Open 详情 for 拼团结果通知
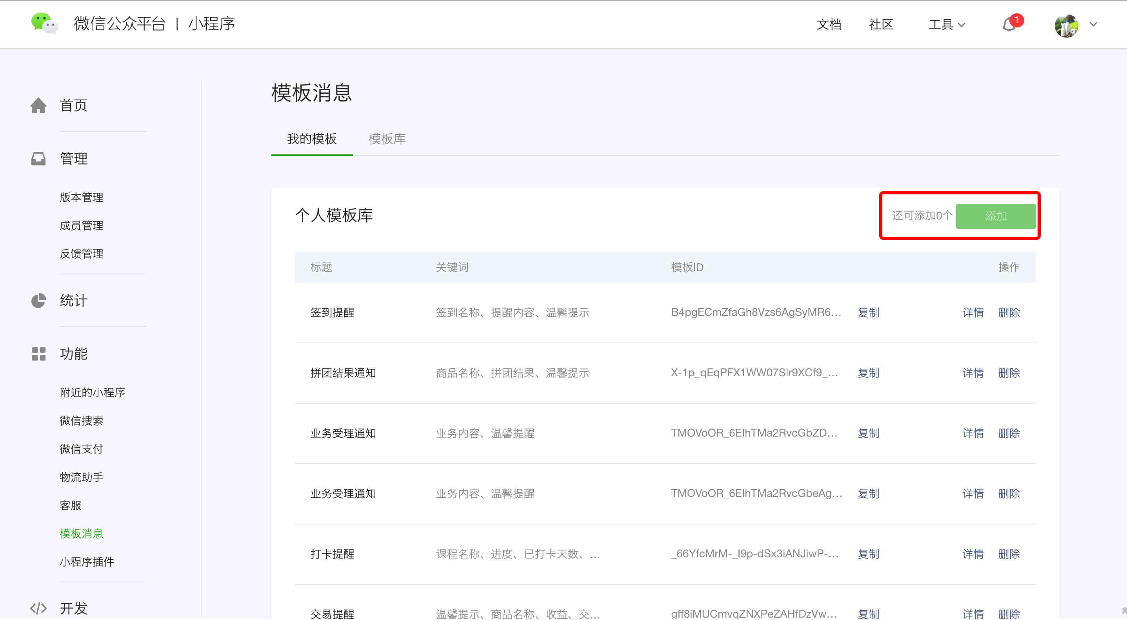 (x=972, y=373)
